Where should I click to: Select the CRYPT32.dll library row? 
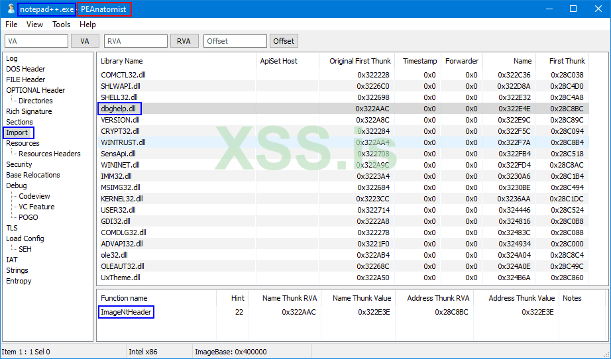coord(343,131)
